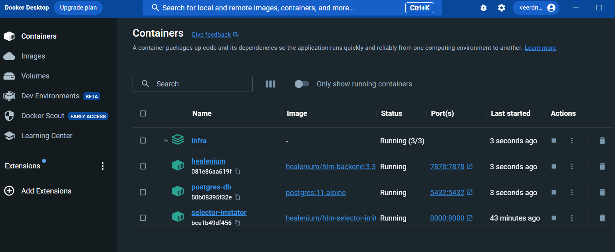615x252 pixels.
Task: Open the three-dot menu for healenium
Action: click(x=572, y=166)
